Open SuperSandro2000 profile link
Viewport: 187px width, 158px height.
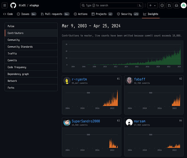[x=86, y=121]
